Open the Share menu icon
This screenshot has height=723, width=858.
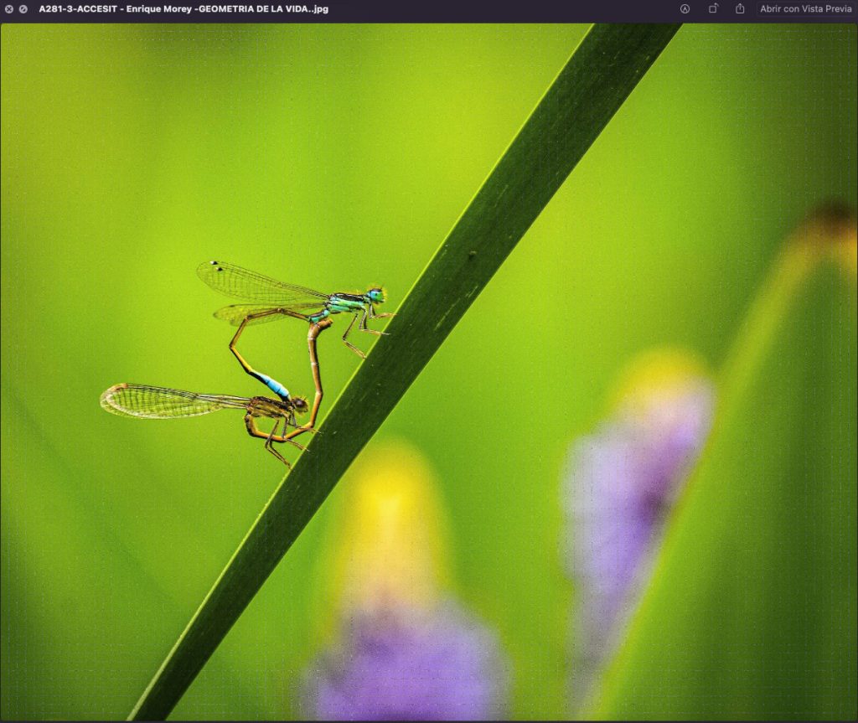[740, 9]
